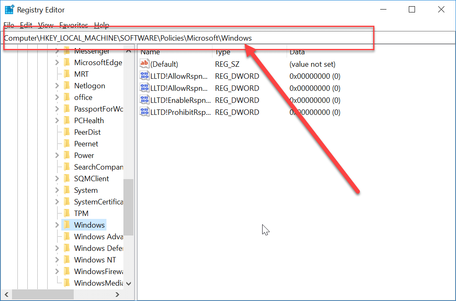Click the Registry Editor icon in title bar

tap(9, 9)
